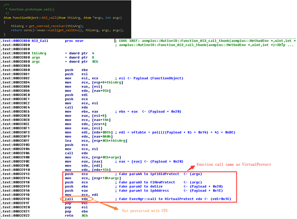Click the ebx = eax Payload + 0x20 comment

(148, 112)
